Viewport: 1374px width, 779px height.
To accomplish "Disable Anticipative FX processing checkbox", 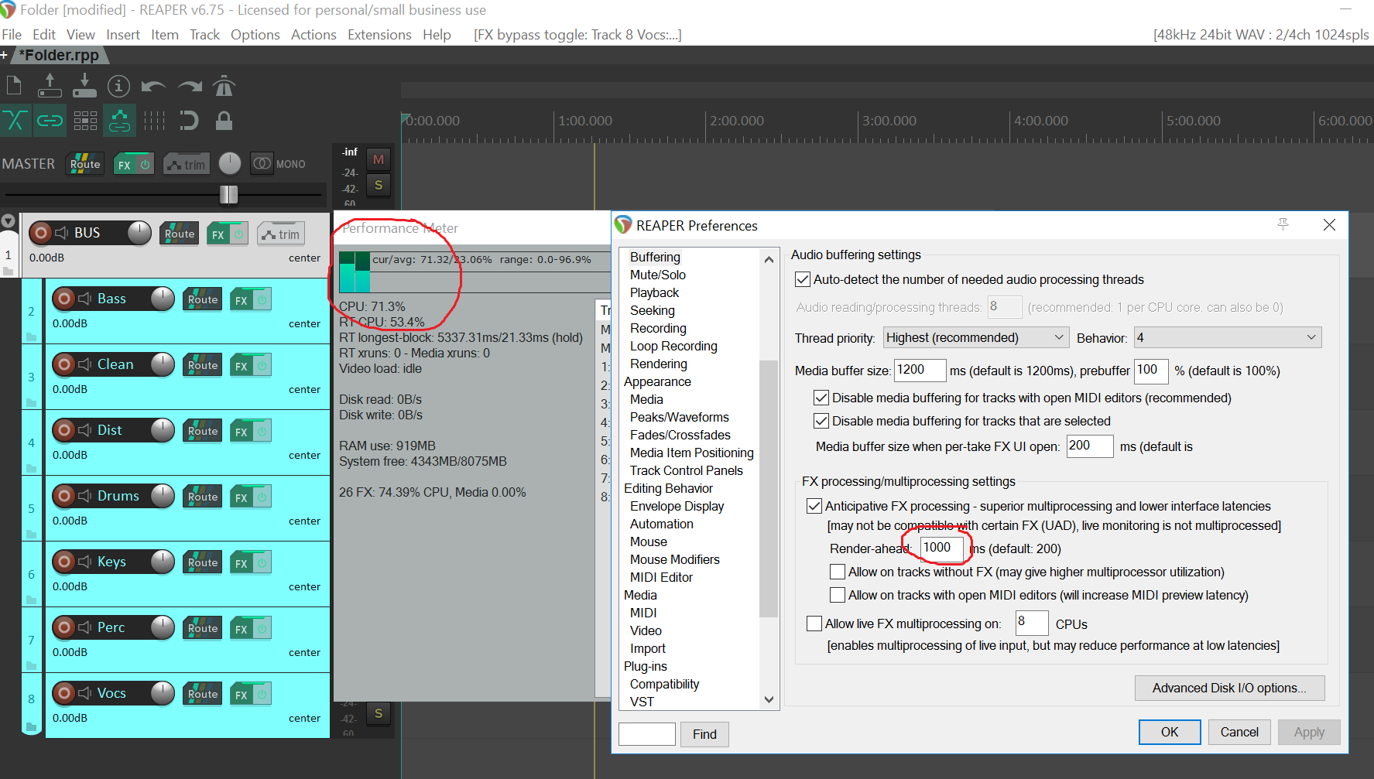I will [x=814, y=506].
